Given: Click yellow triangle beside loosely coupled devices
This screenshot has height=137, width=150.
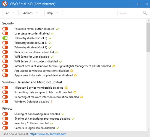Looking at the screenshot, I should pos(75,75).
